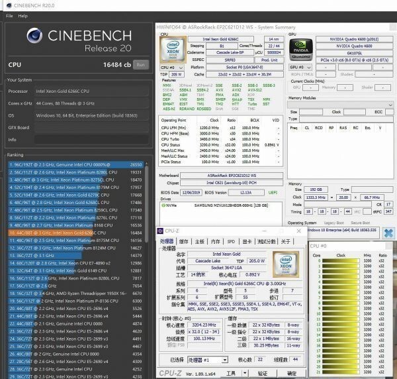This screenshot has height=379, width=397.
Task: Open the File menu in Cinebench
Action: tap(9, 16)
